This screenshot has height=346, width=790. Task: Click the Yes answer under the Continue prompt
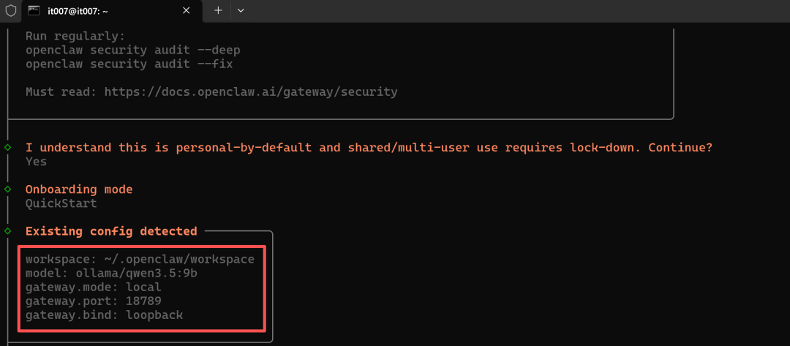(x=37, y=162)
